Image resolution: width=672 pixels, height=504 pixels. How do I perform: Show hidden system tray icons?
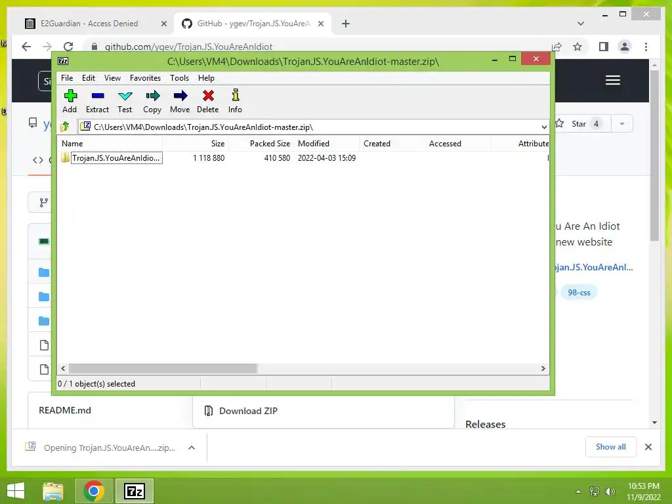click(x=579, y=492)
